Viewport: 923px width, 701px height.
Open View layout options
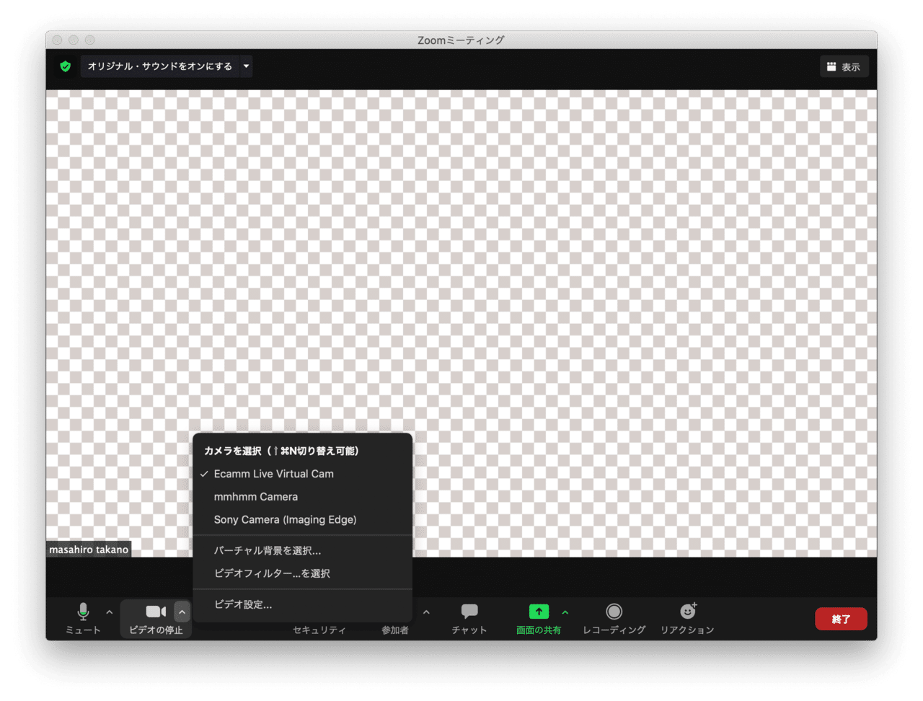pos(844,66)
